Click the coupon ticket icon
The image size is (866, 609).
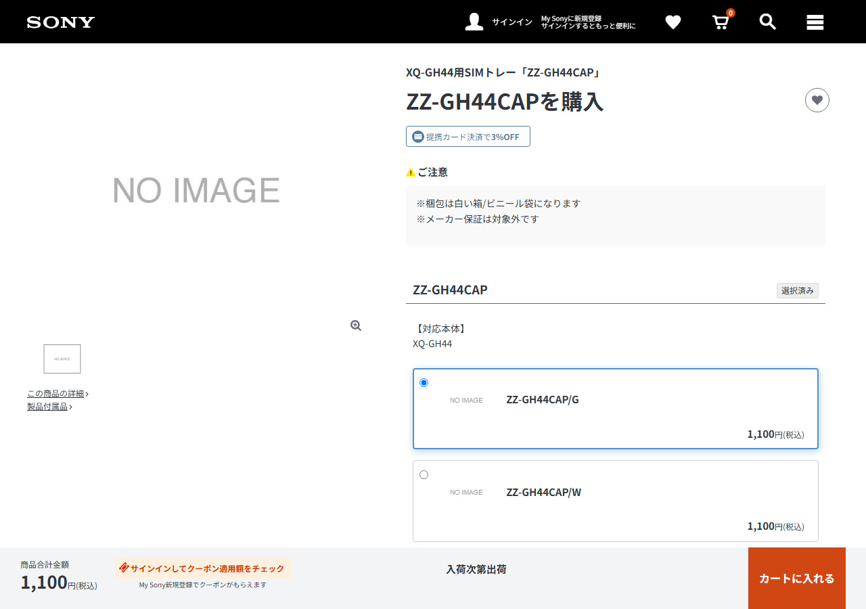124,568
